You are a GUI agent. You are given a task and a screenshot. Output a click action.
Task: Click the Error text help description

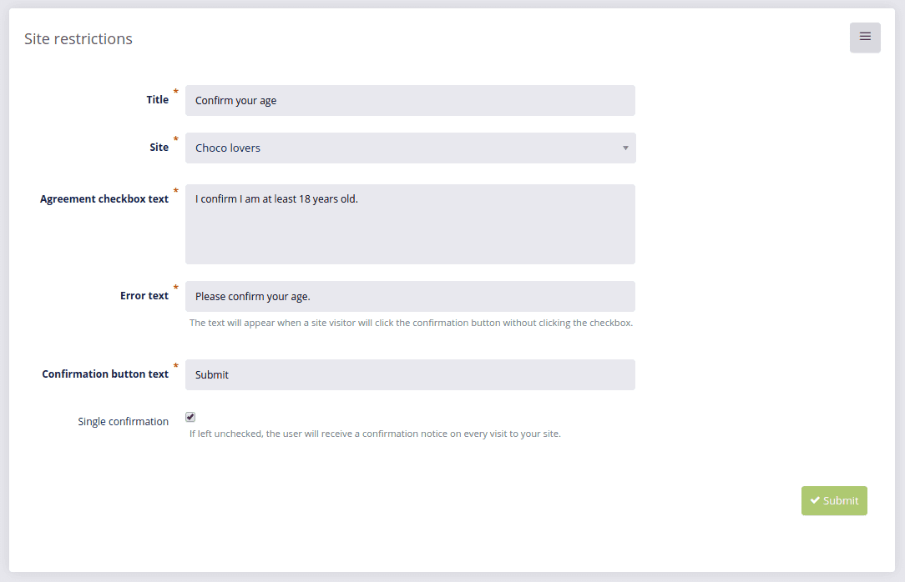(x=411, y=323)
